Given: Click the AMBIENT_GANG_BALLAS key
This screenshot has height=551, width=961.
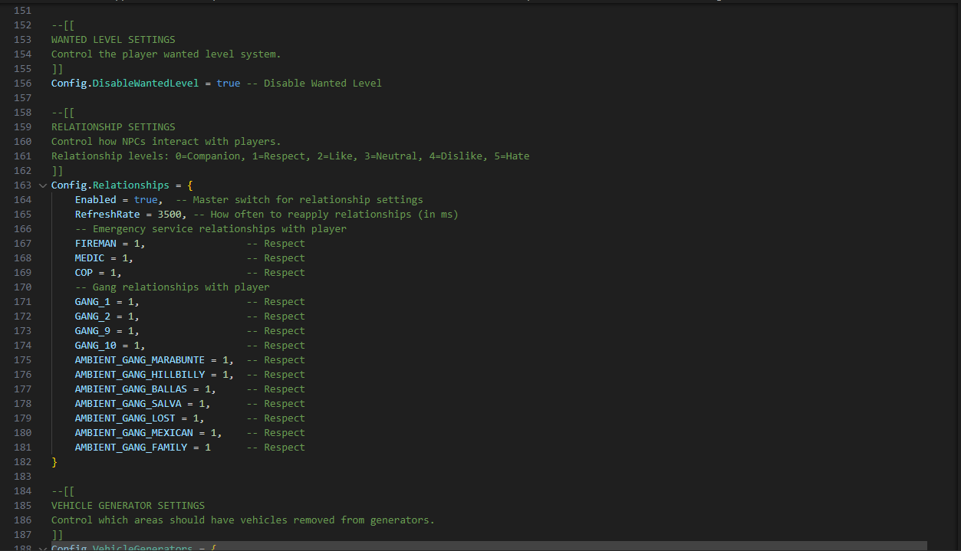Looking at the screenshot, I should point(131,389).
